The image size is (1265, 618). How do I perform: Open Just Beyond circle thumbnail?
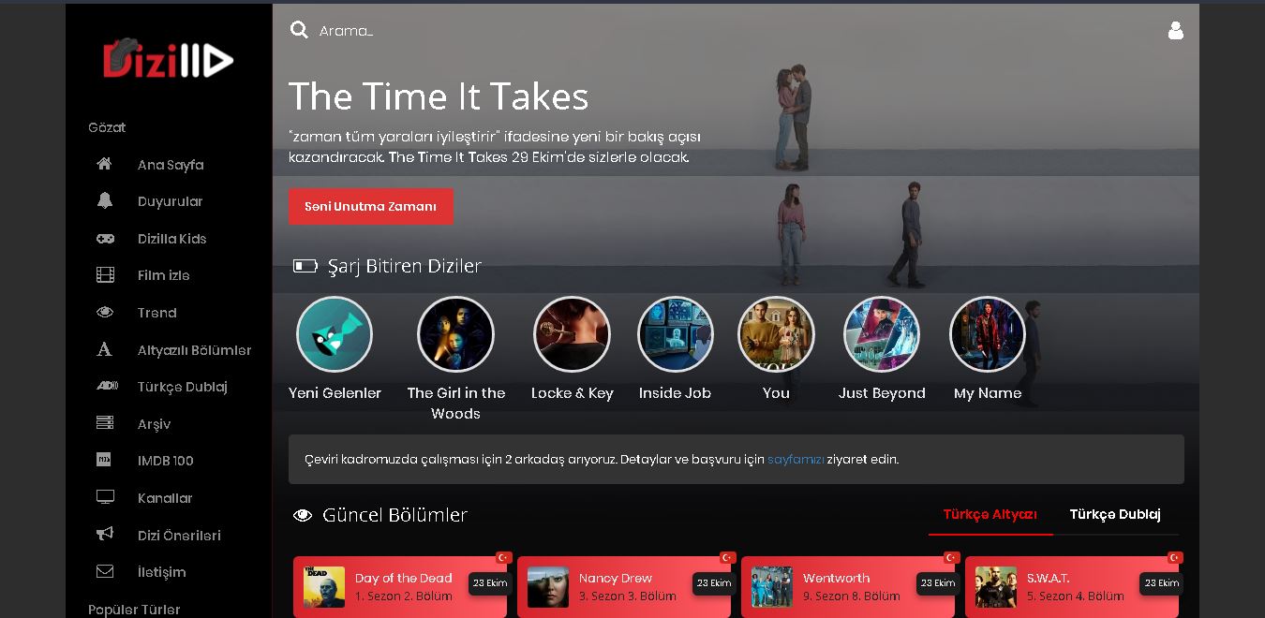click(882, 334)
